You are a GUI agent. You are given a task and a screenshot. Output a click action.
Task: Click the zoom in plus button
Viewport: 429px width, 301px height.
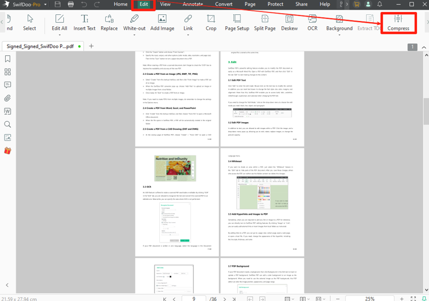[402, 298]
